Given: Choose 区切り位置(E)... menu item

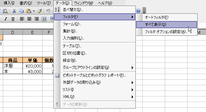Looking at the screenshot, I should (x=95, y=53).
